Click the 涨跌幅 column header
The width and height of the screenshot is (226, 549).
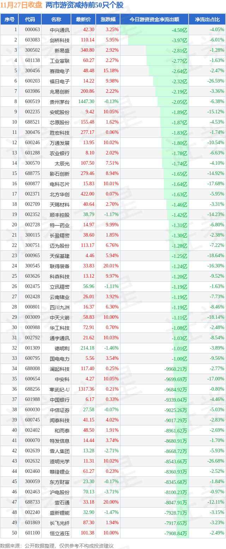[x=108, y=19]
